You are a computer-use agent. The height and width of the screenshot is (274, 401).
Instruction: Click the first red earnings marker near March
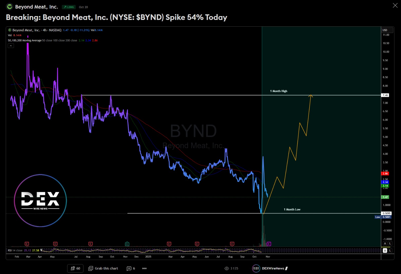click(x=27, y=244)
